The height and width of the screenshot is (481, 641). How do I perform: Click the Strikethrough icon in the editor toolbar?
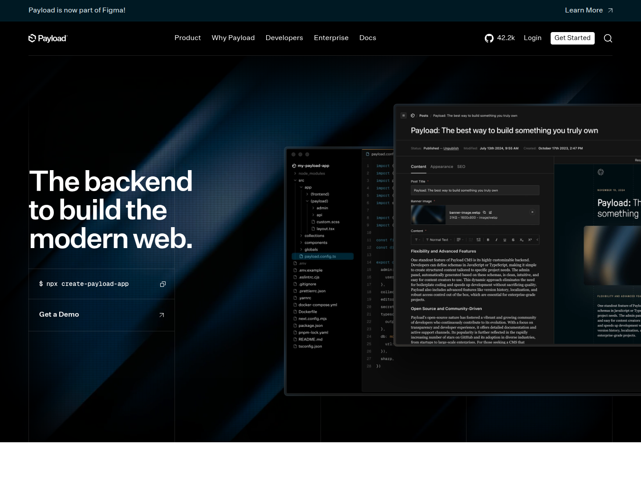(513, 240)
